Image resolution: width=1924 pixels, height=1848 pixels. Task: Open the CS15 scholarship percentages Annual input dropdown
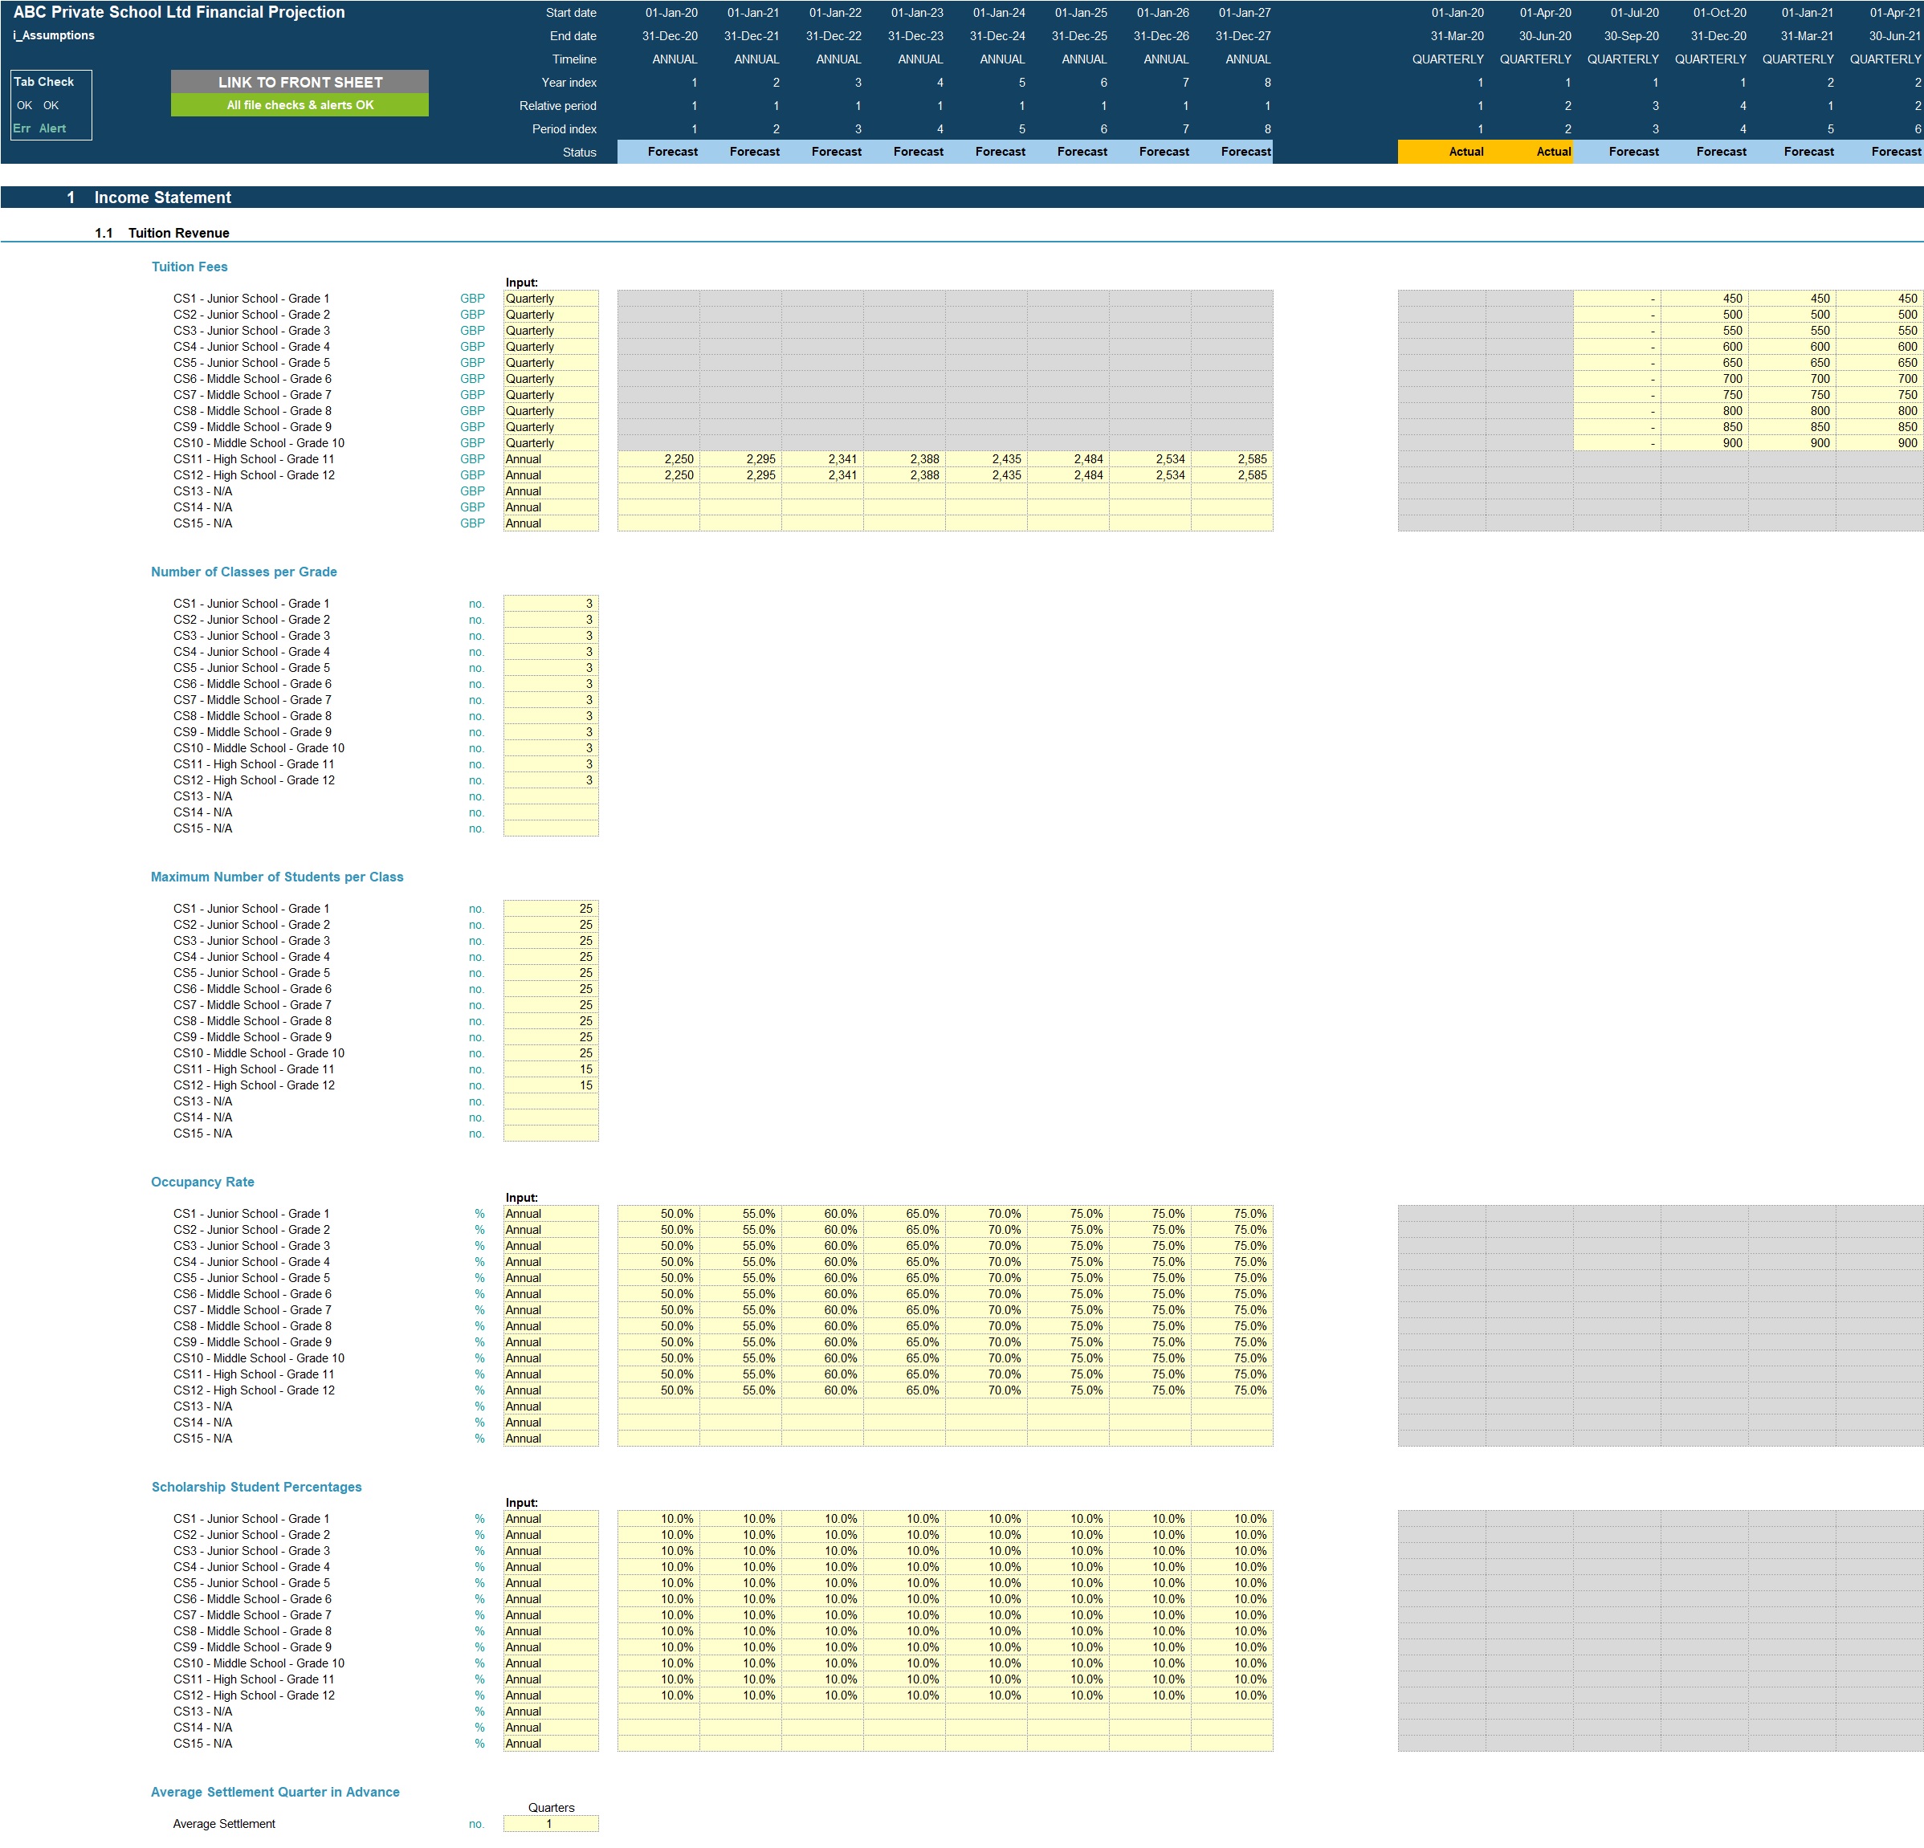tap(551, 1744)
